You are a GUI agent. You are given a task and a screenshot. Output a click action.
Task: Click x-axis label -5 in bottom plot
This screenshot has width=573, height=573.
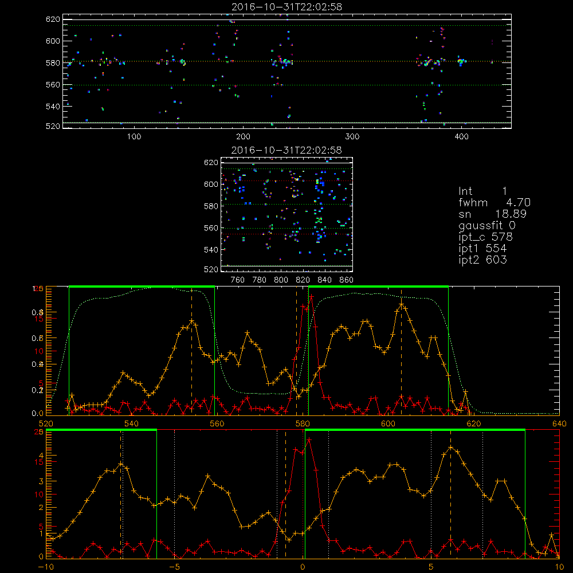(174, 567)
